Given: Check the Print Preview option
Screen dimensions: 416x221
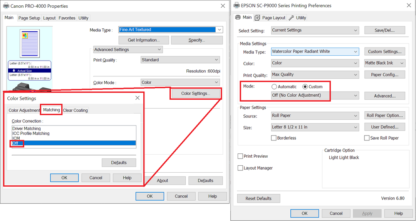Looking at the screenshot, I should pyautogui.click(x=240, y=156).
